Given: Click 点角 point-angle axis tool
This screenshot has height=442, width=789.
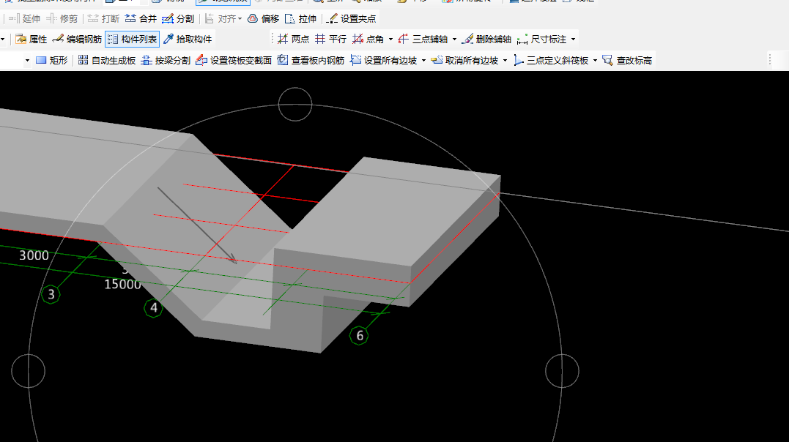Looking at the screenshot, I should pos(368,40).
